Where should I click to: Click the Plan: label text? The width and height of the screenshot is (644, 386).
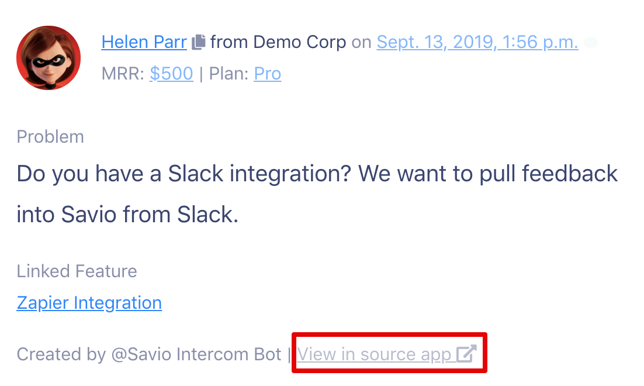point(228,74)
